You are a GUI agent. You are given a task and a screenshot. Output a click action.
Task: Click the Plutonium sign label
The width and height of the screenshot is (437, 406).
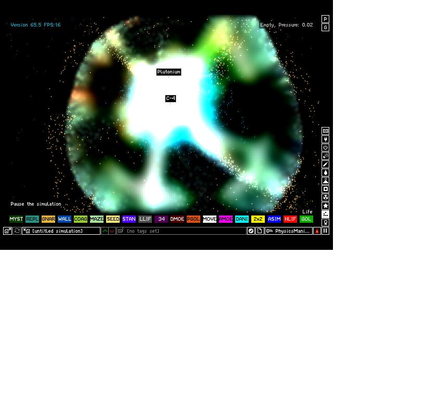click(x=169, y=72)
